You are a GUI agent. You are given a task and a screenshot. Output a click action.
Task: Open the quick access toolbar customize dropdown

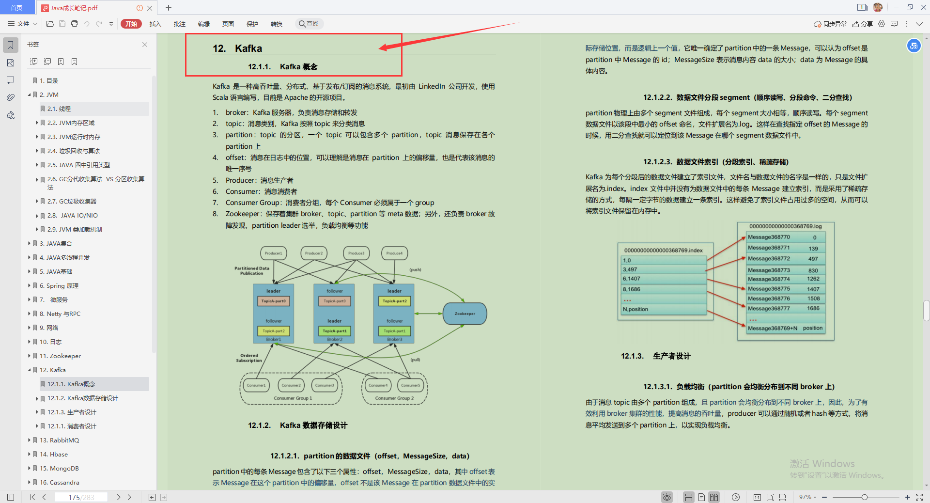[x=111, y=24]
